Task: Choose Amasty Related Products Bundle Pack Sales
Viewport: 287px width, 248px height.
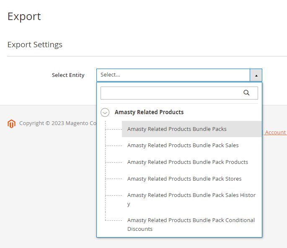Action: tap(192, 145)
